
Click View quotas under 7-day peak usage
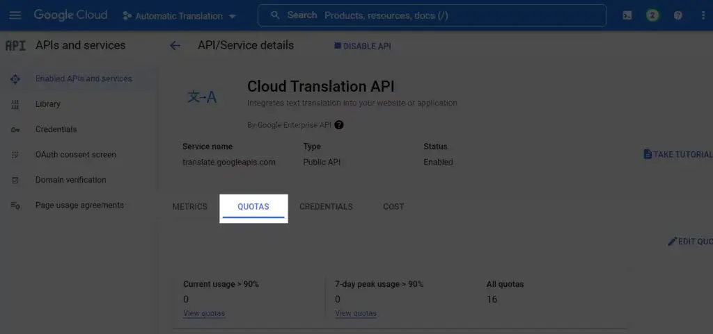pos(356,313)
